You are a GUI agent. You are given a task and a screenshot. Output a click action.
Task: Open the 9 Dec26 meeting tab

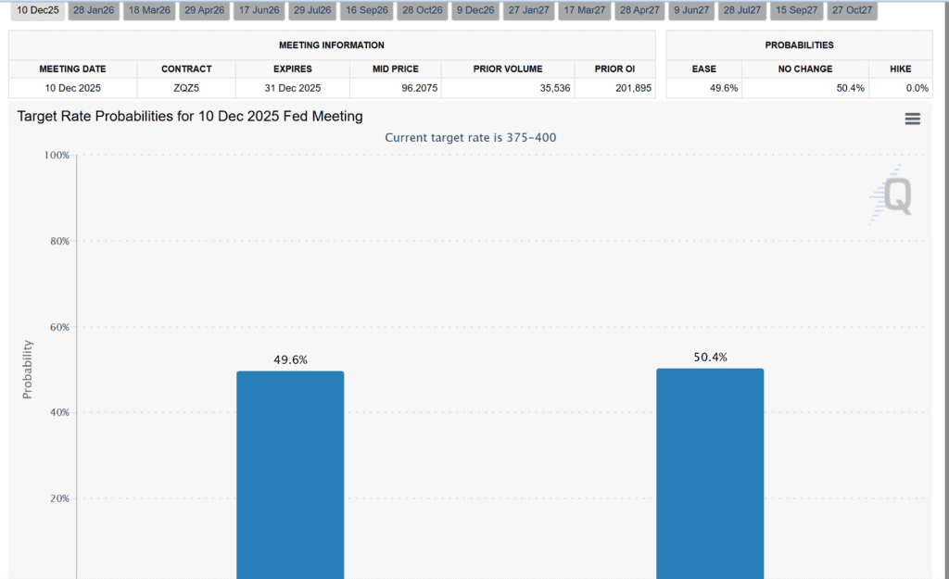click(x=475, y=10)
